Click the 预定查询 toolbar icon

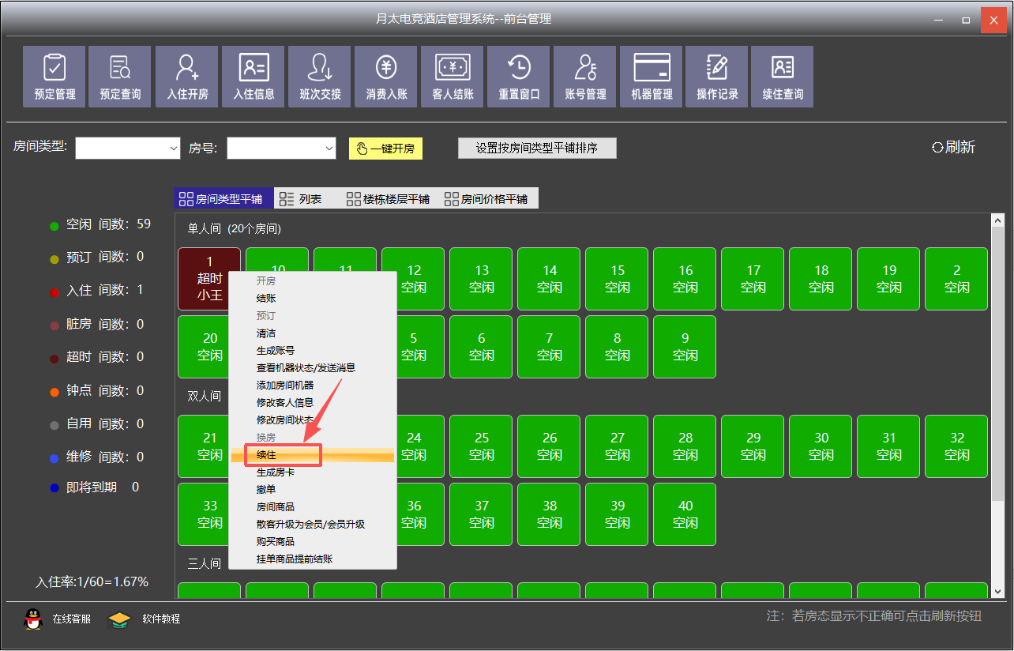[x=120, y=76]
